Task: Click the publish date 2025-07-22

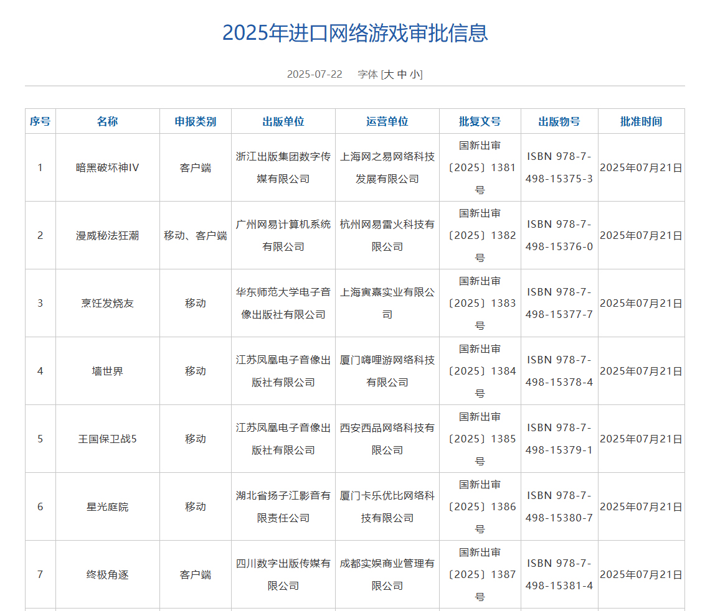Action: coord(315,74)
